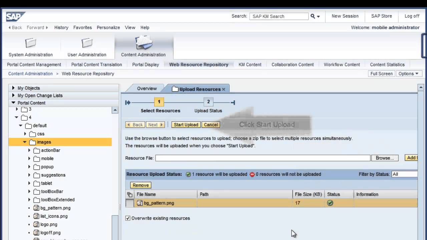Screen dimensions: 427x240
Task: Select the row checkbox for bg_pattern.png
Action: [130, 203]
